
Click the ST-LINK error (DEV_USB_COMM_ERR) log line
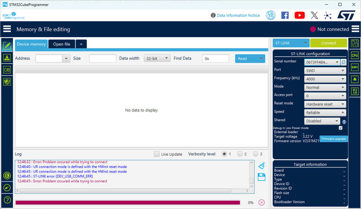tap(55, 177)
